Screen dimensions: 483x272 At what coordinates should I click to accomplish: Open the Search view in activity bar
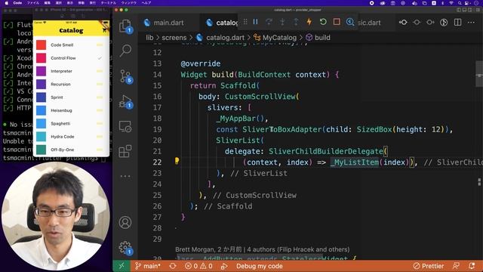pos(125,51)
